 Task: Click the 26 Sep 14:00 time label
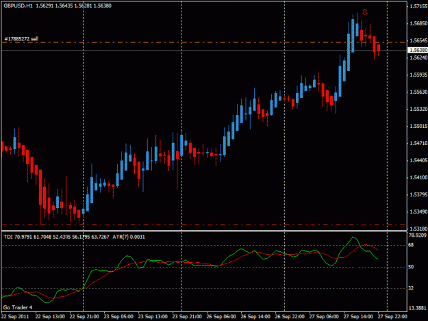(255, 317)
